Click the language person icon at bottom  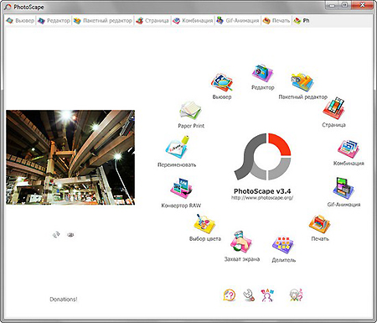(267, 295)
